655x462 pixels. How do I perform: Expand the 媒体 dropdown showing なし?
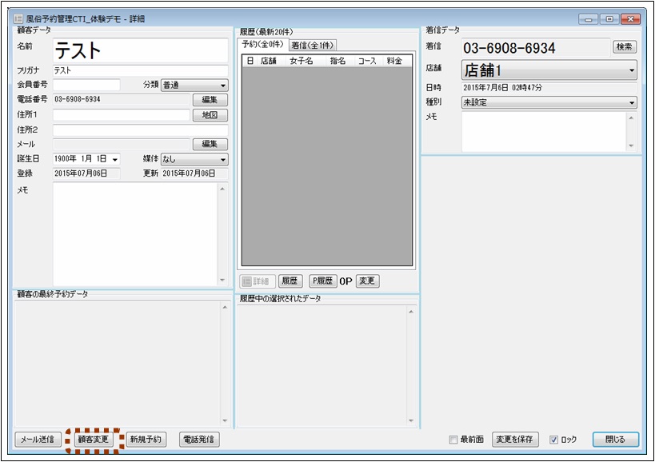coord(194,159)
